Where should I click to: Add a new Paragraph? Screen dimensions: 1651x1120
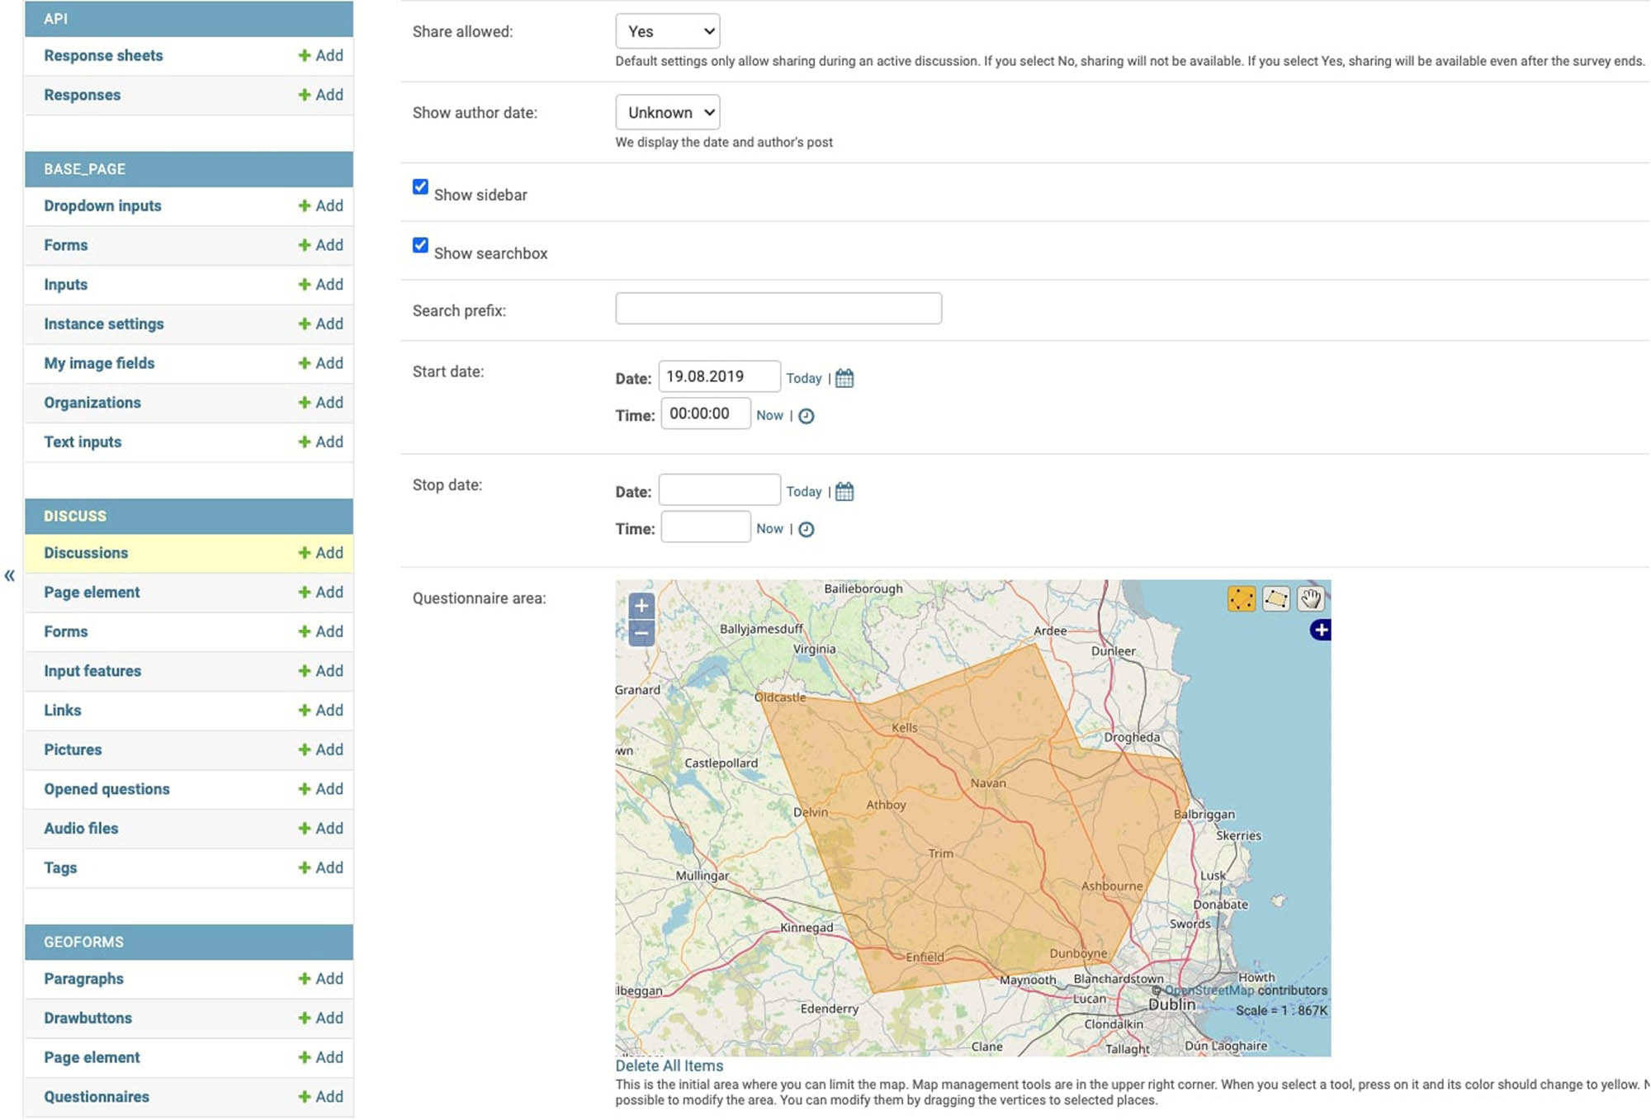pyautogui.click(x=320, y=979)
